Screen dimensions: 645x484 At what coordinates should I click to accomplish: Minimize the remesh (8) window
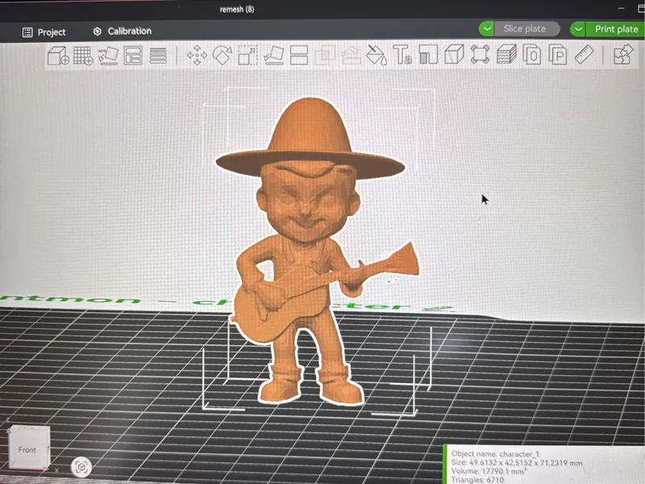coord(621,8)
